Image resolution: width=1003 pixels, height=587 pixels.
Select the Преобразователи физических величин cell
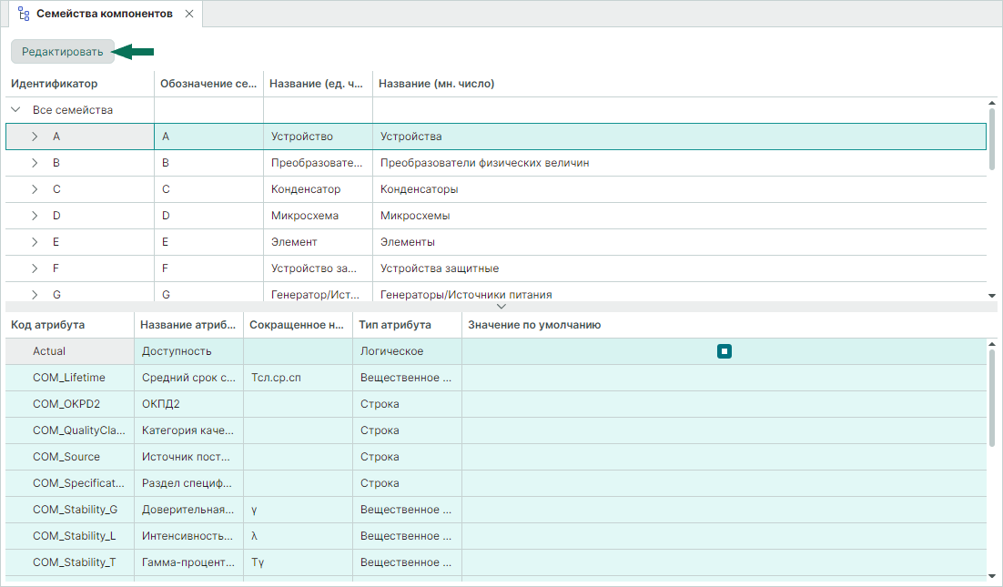484,163
